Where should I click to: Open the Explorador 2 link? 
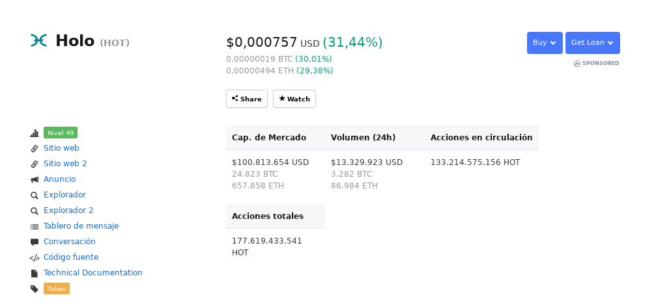(68, 210)
